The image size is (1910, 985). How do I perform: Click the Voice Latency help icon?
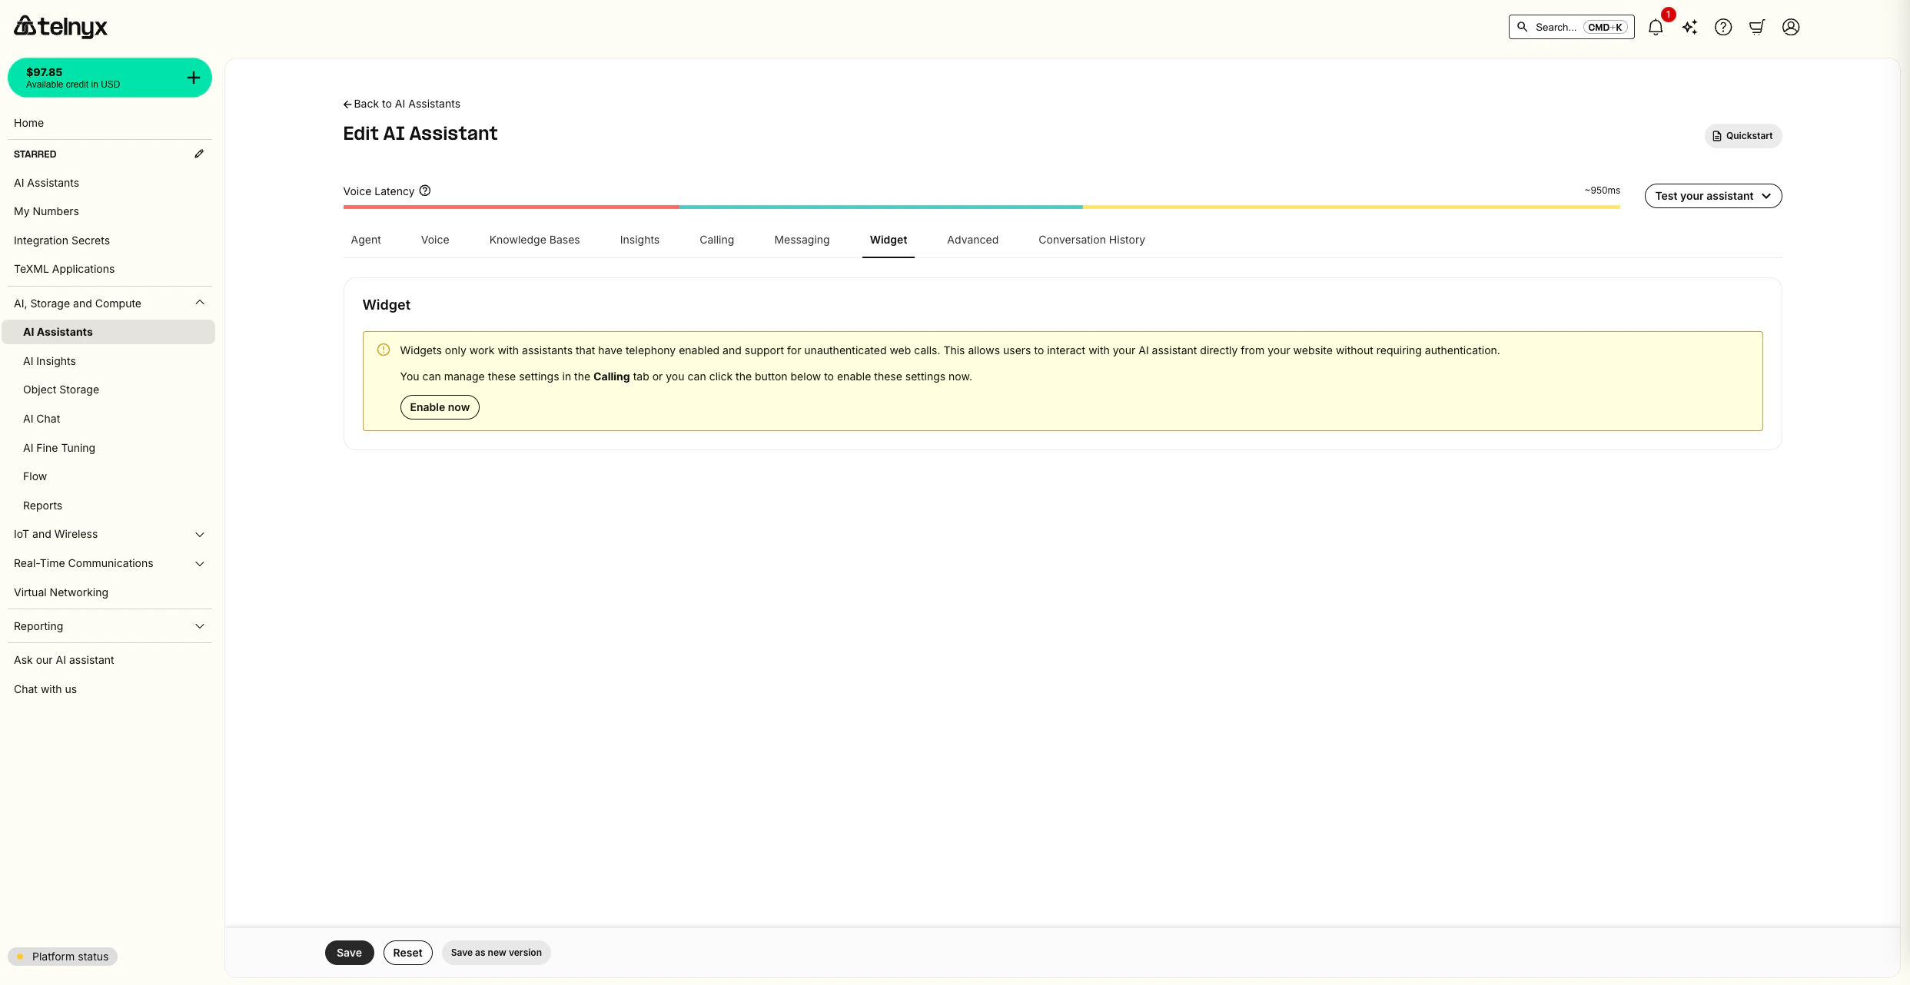coord(425,191)
